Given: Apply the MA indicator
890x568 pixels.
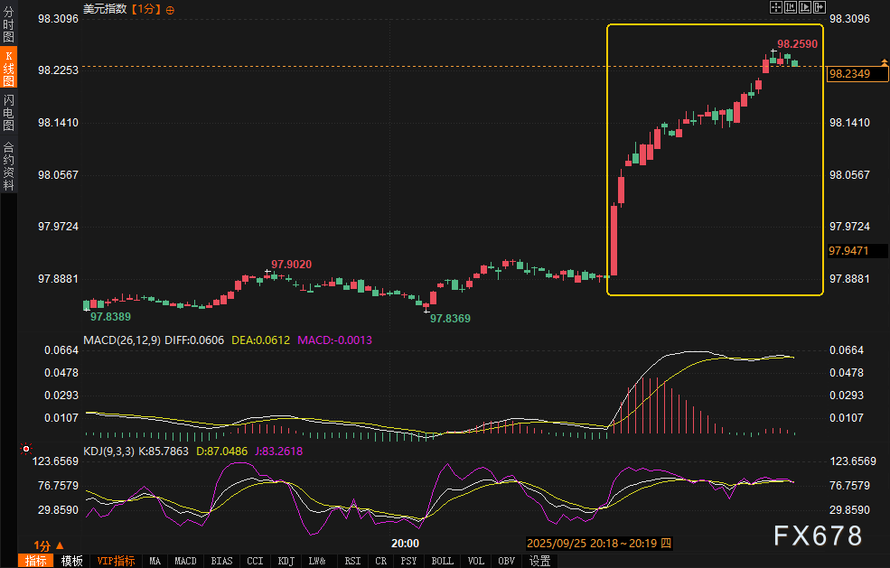Looking at the screenshot, I should [x=155, y=561].
